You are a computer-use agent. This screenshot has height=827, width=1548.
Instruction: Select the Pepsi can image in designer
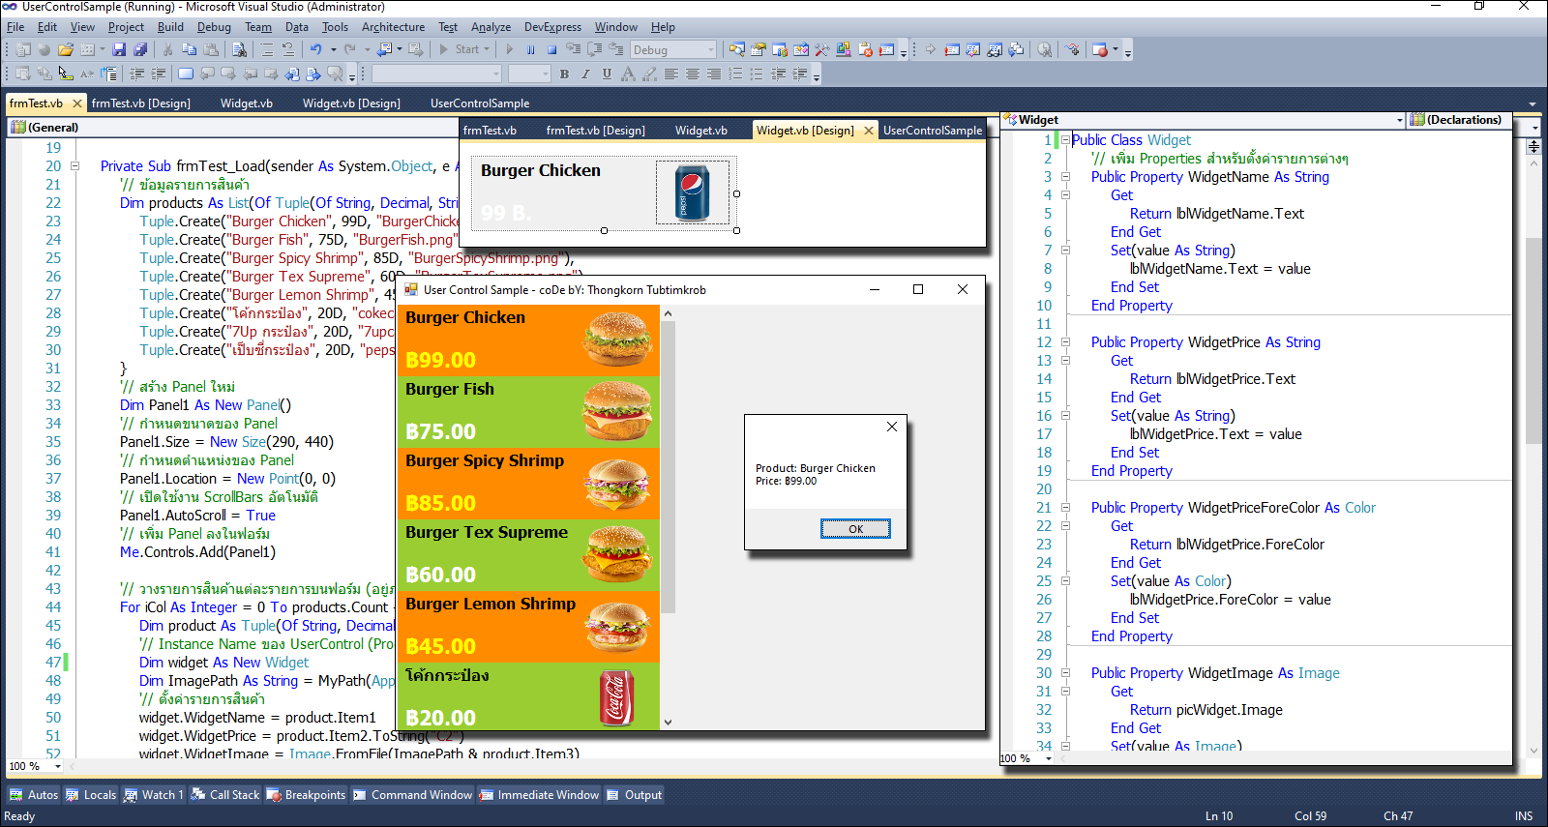pos(692,192)
